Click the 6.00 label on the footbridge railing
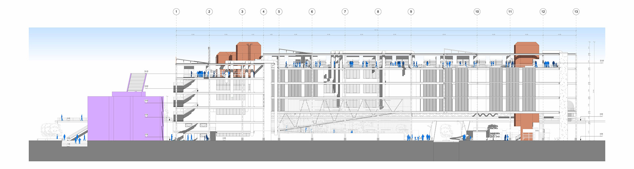Viewport: 634px width, 169px height. tap(69, 118)
